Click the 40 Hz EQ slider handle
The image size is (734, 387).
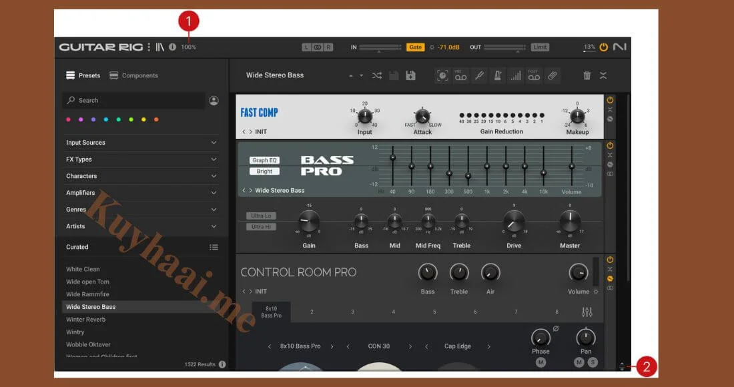click(x=393, y=157)
